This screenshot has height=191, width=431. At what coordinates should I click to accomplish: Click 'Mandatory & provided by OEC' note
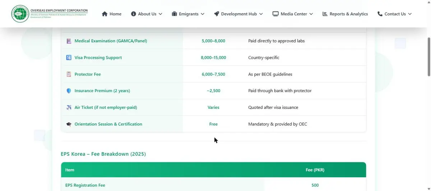coord(278,124)
